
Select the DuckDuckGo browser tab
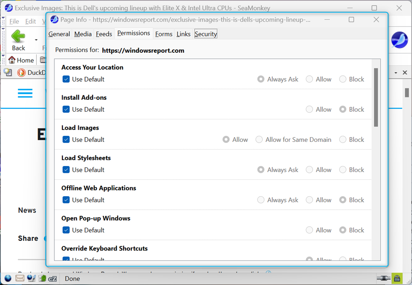click(31, 72)
